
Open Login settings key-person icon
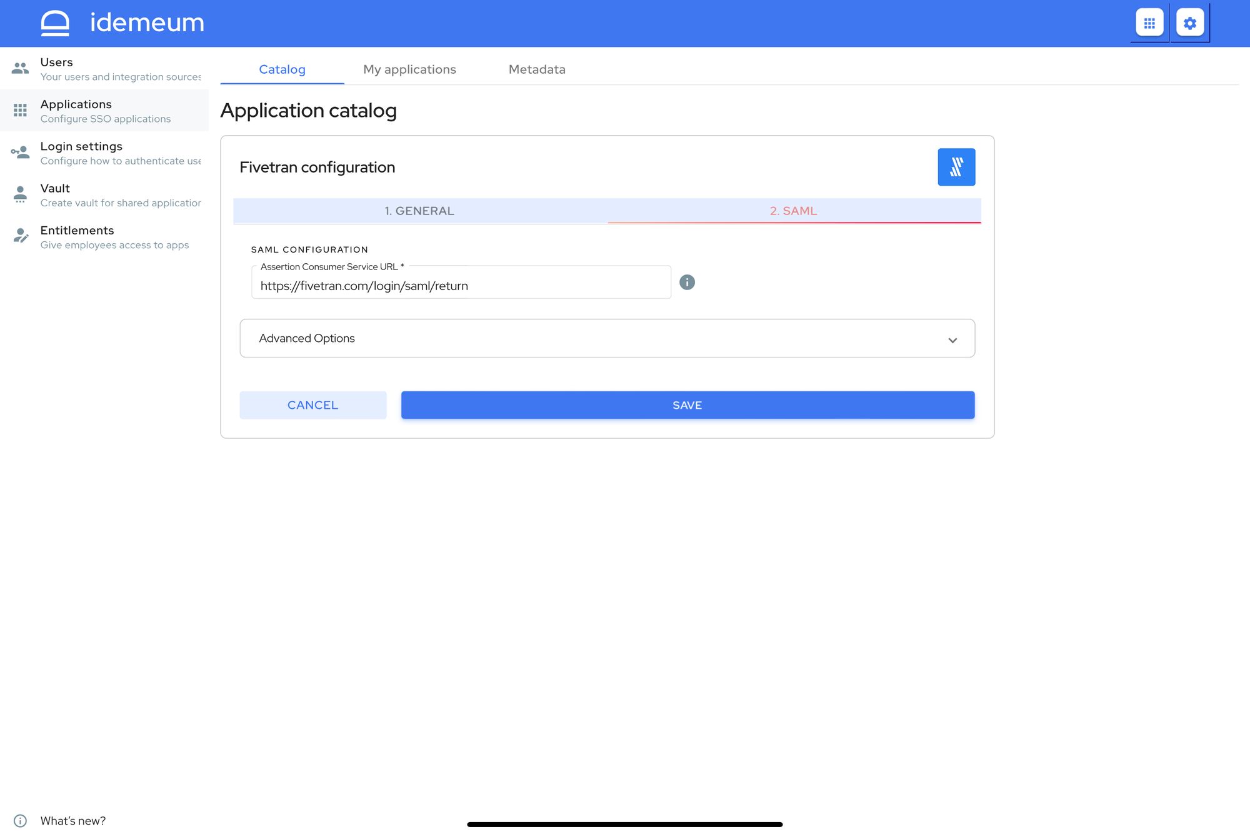pos(20,152)
